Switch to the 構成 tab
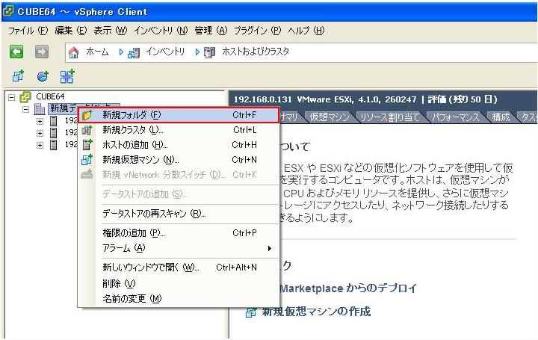The width and height of the screenshot is (538, 340). point(501,117)
